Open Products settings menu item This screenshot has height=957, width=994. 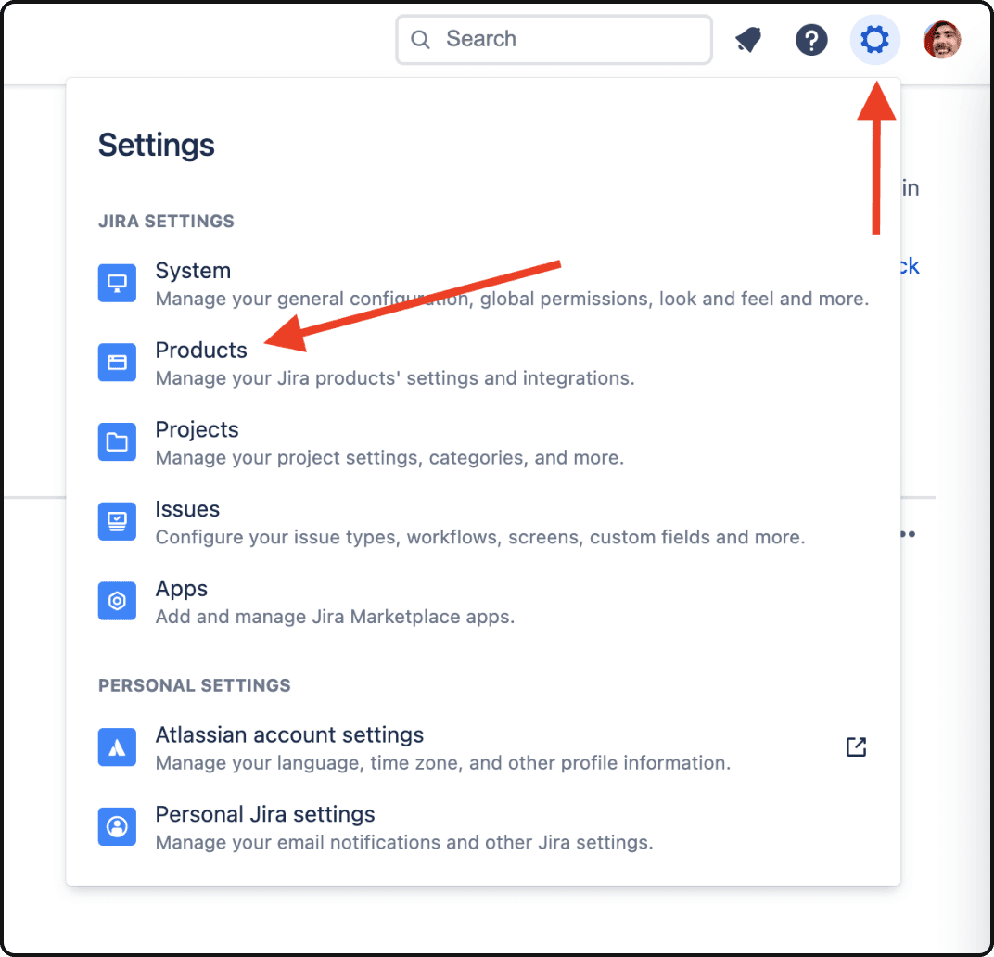[x=483, y=363]
